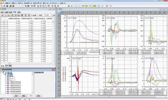Click the leftmost button below the tree
The height and width of the screenshot is (100, 168).
pyautogui.click(x=16, y=95)
